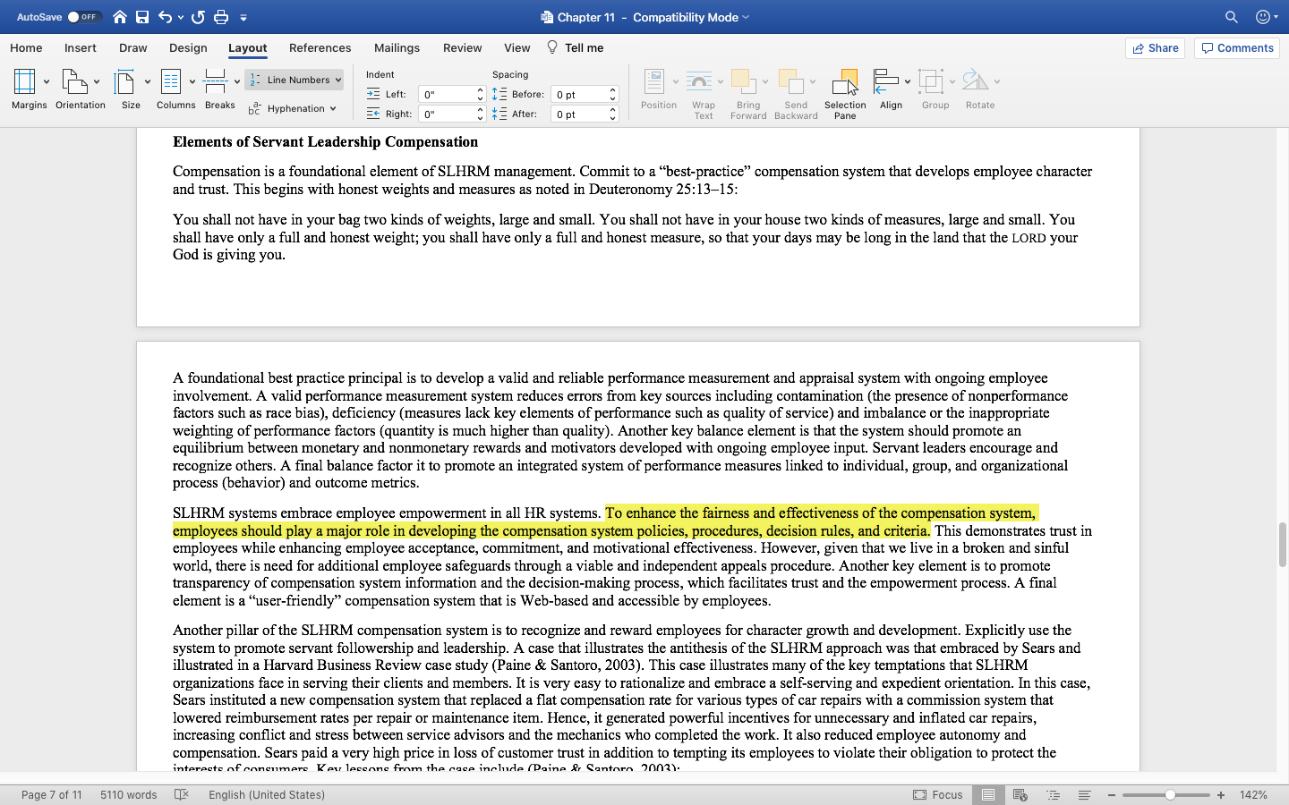
Task: Click the Spacing After value field
Action: (x=578, y=114)
